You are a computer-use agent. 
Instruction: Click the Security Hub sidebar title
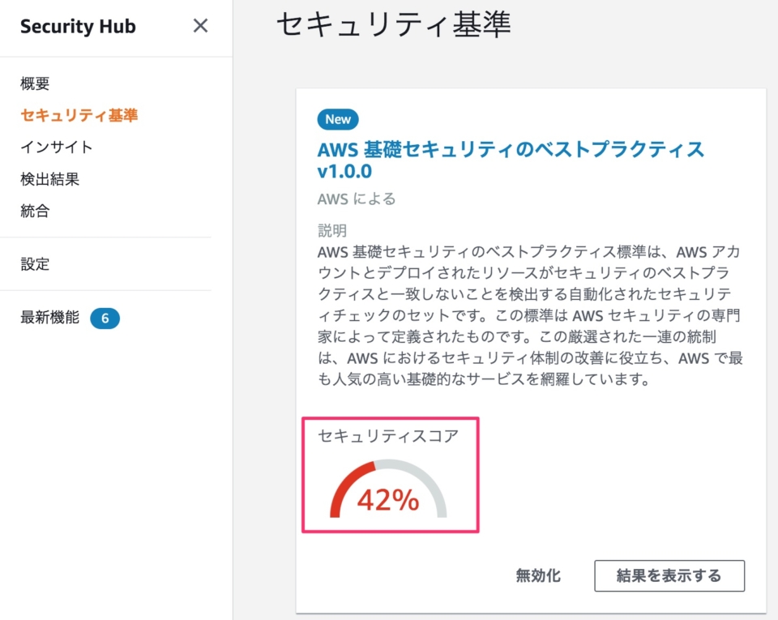(78, 26)
